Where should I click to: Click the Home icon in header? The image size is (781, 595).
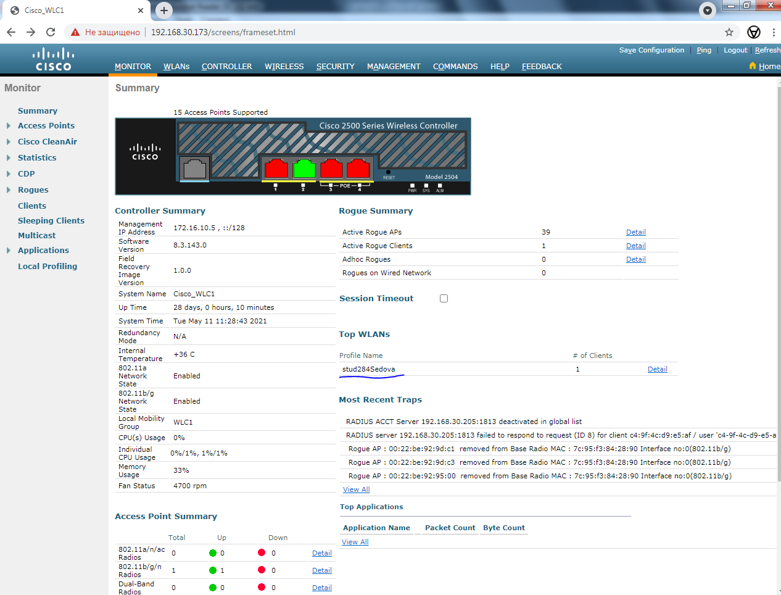[753, 66]
